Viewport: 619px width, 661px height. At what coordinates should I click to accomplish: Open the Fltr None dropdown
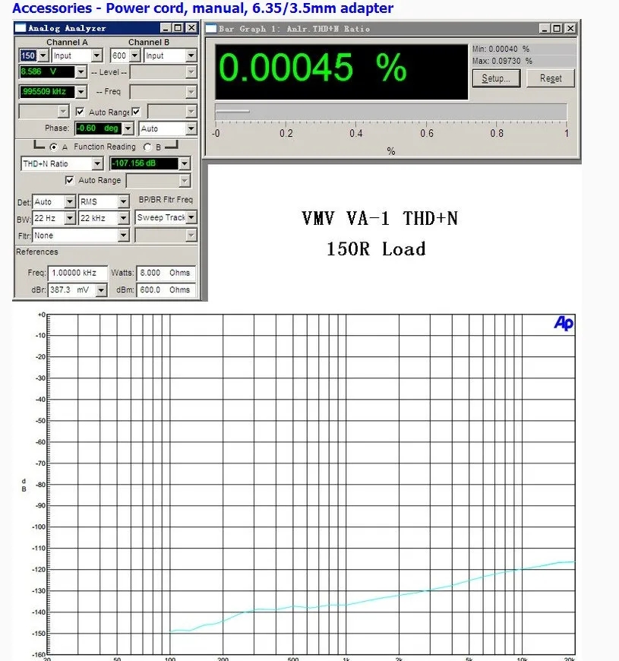tap(123, 236)
